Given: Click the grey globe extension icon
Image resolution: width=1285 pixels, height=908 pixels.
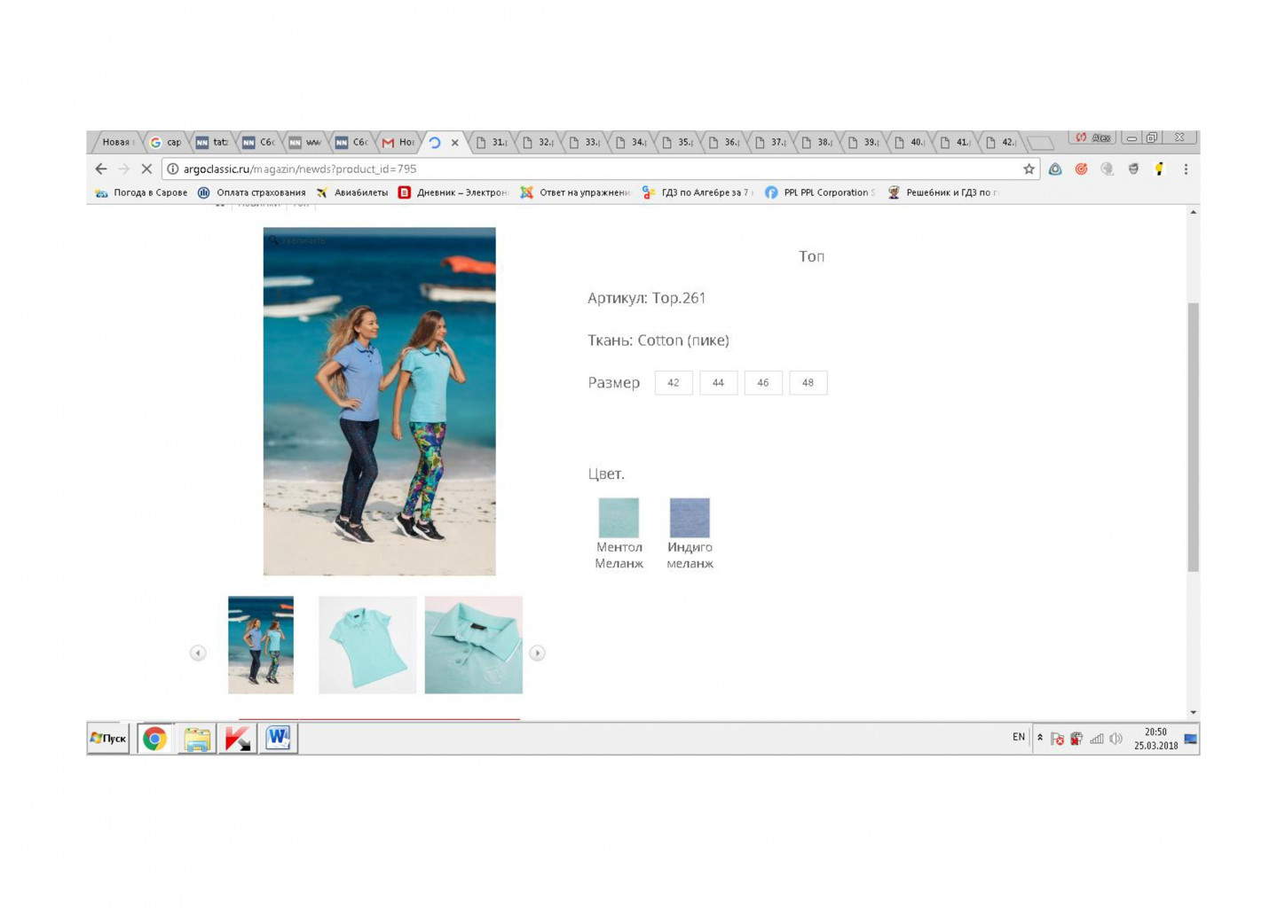Looking at the screenshot, I should 1107,168.
